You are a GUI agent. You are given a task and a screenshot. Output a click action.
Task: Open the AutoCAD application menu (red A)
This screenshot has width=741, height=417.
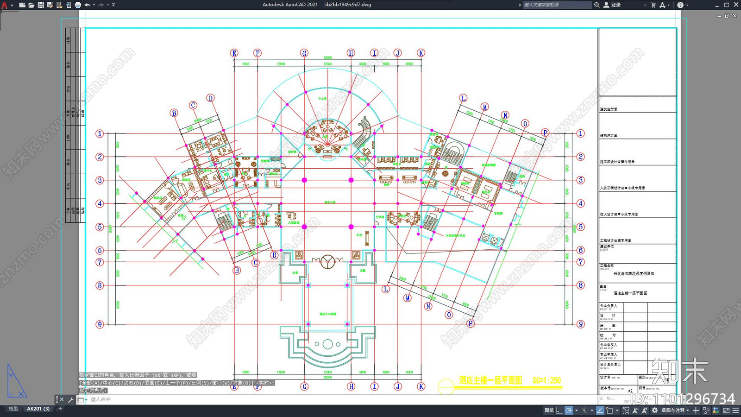coord(5,5)
